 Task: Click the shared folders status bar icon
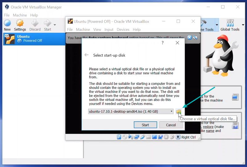[x=149, y=137]
